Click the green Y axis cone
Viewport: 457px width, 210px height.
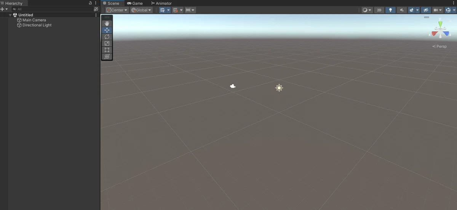[440, 24]
